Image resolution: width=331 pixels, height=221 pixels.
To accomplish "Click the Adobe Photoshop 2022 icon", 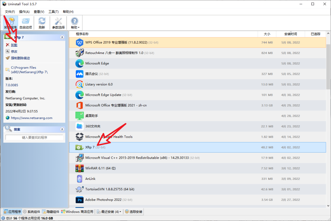I will [80, 200].
